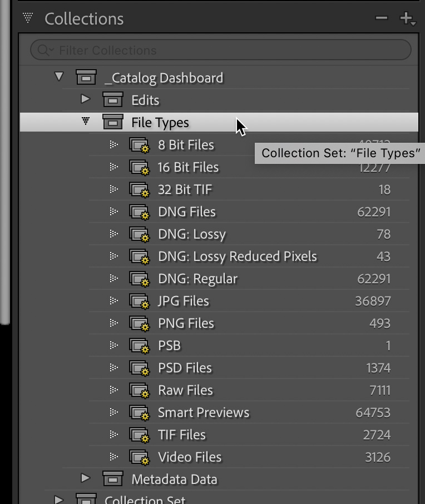Click the PSB smart collection icon

pyautogui.click(x=139, y=346)
